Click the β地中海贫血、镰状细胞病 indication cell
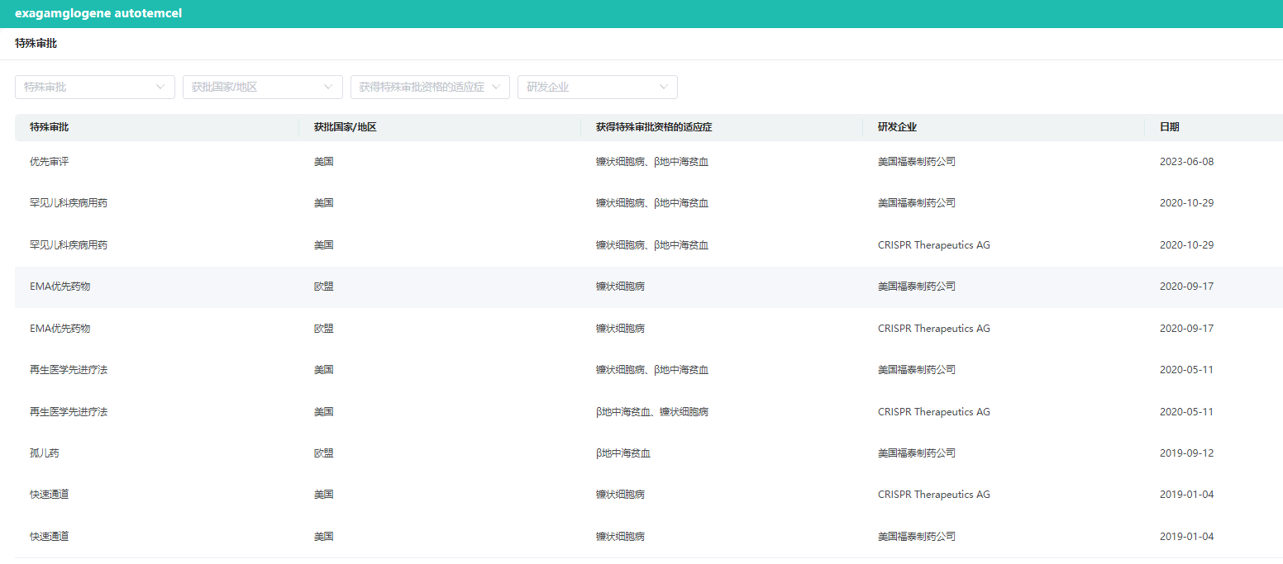Viewport: 1283px width, 564px height. tap(651, 412)
